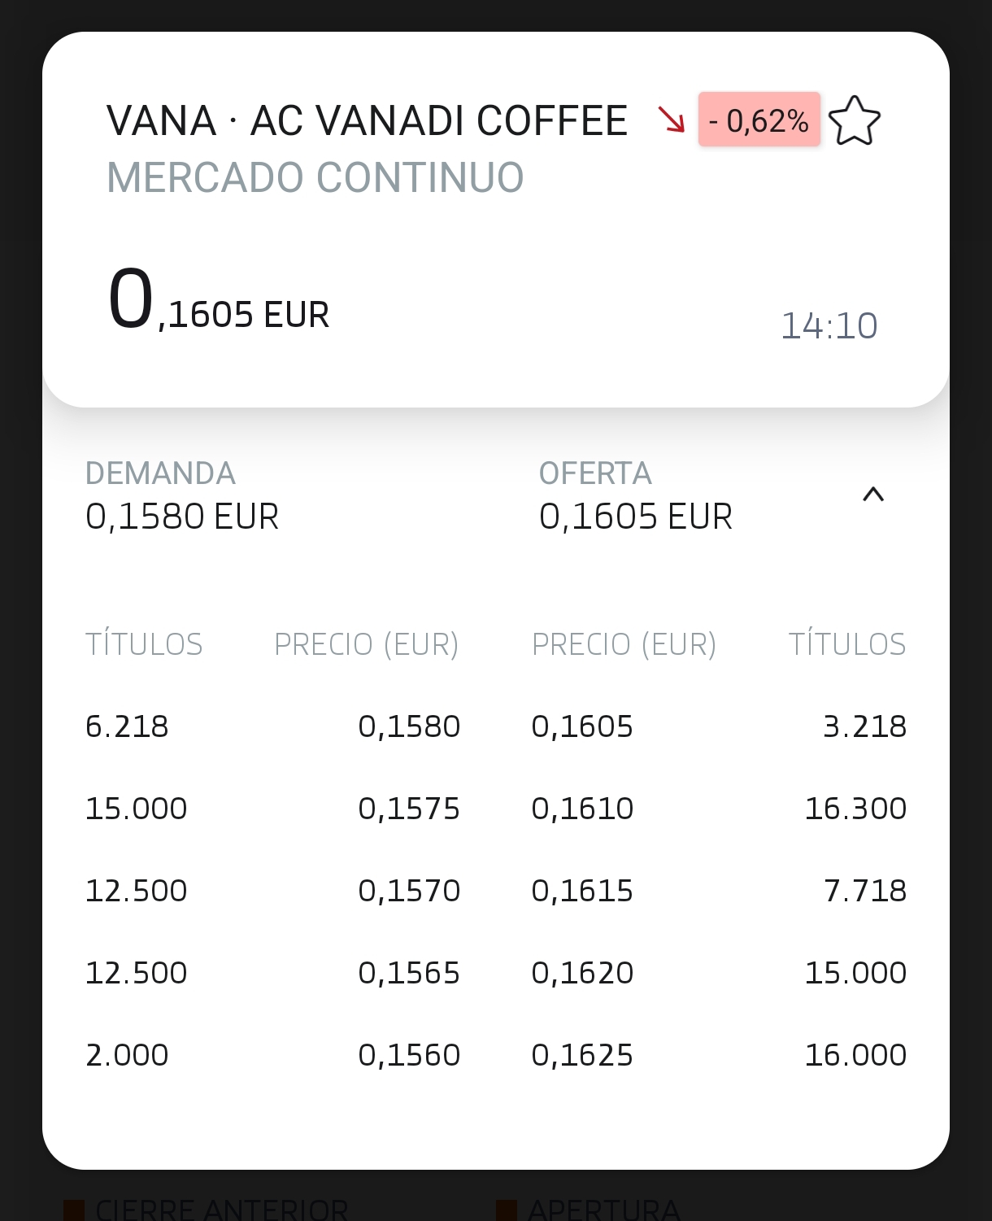
Task: Click the red downward trend arrow icon
Action: 672,120
